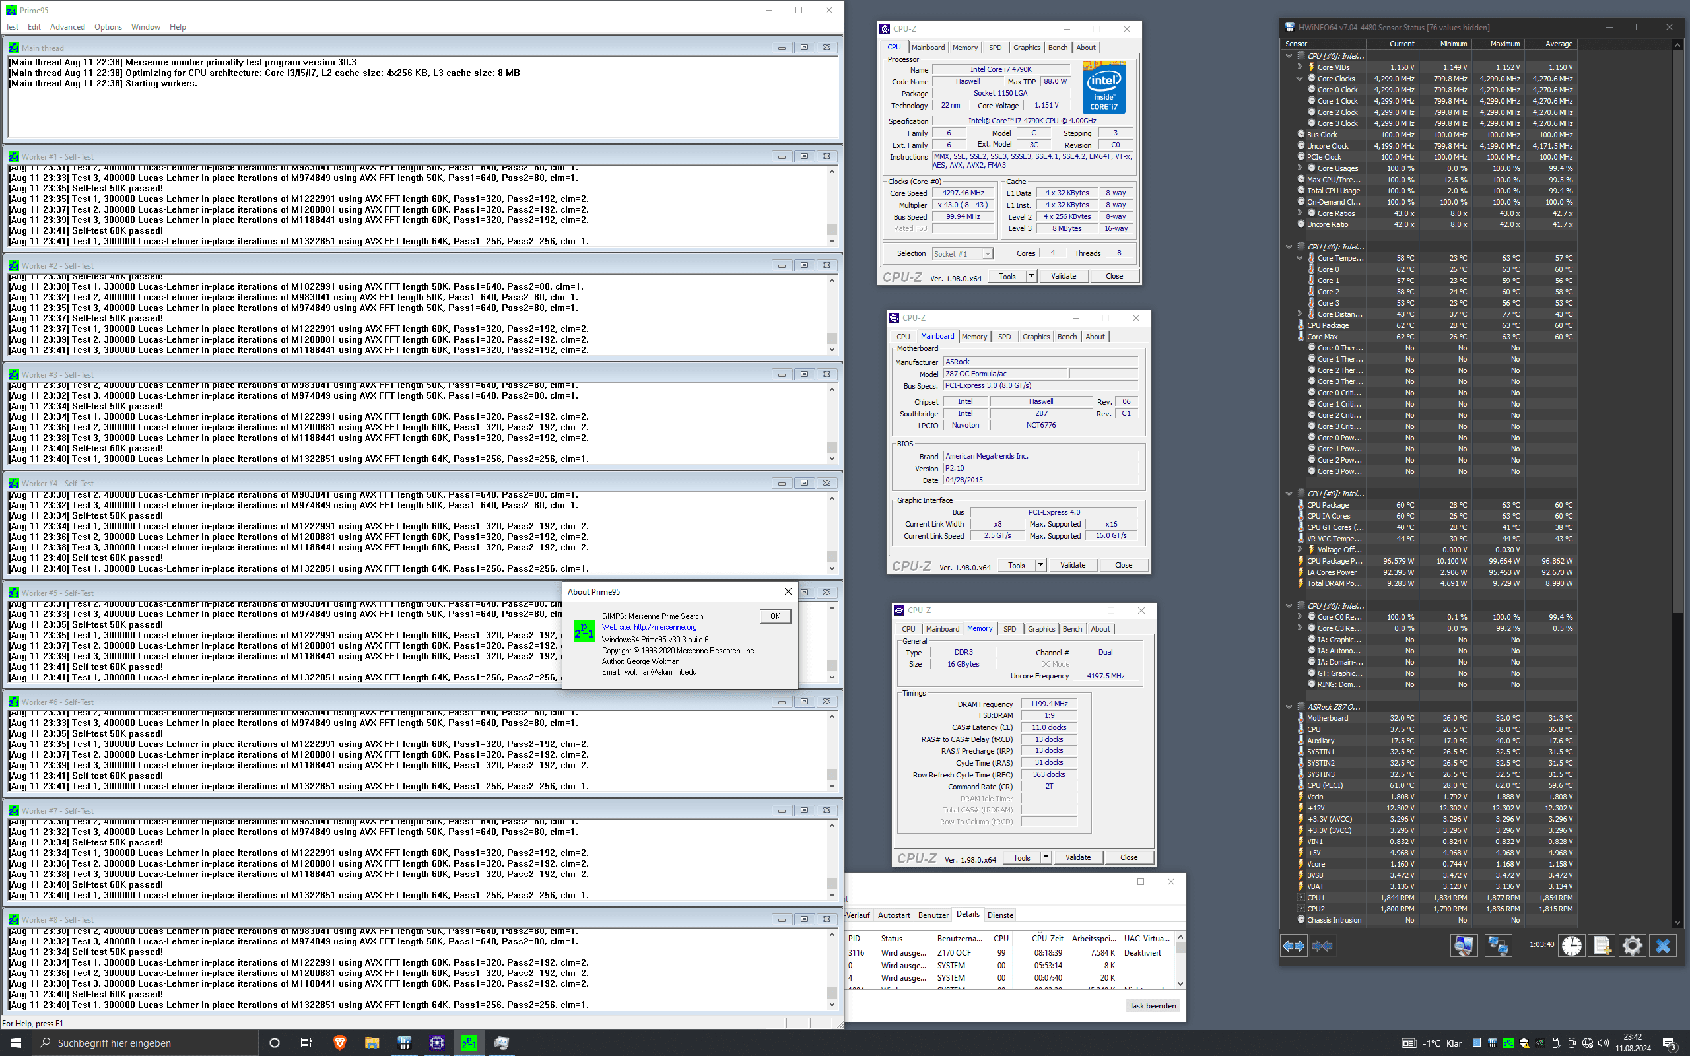Start HWiNFO sensor logging sheet icon

1602,946
